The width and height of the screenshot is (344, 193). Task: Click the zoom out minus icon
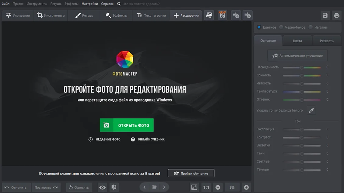tap(218, 187)
